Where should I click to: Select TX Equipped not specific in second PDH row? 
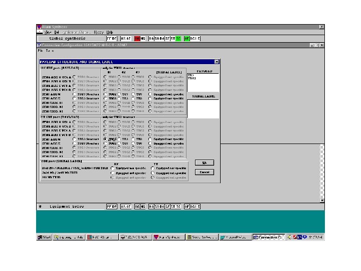152,173
